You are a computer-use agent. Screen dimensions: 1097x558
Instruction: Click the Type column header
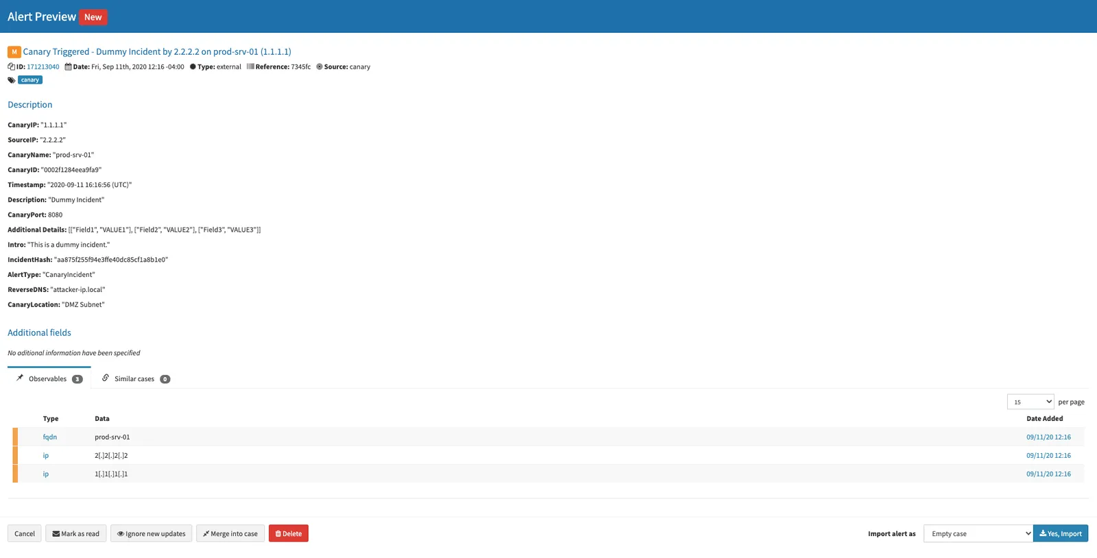(51, 418)
